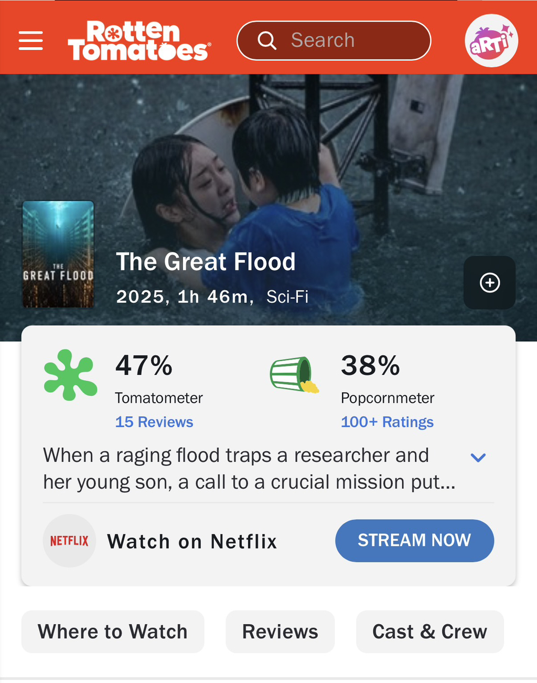Switch to Reviews tab

click(x=280, y=632)
